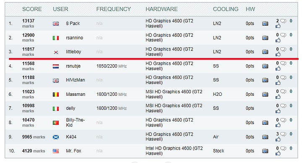Click the thumbs-up icon on delly's row
This screenshot has width=302, height=163.
click(278, 111)
